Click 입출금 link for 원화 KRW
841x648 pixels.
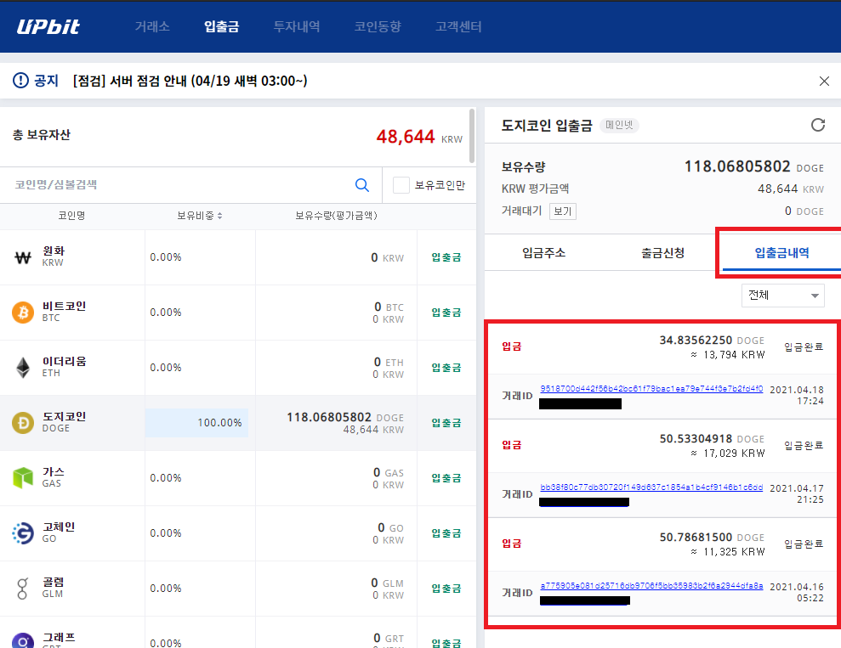point(446,257)
